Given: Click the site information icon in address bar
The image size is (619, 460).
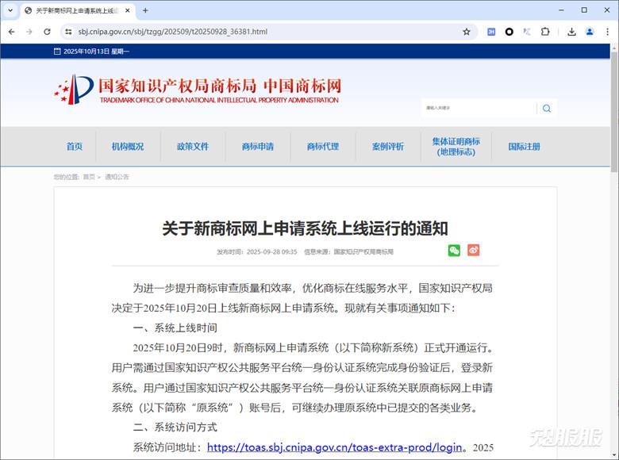Looking at the screenshot, I should pos(69,32).
